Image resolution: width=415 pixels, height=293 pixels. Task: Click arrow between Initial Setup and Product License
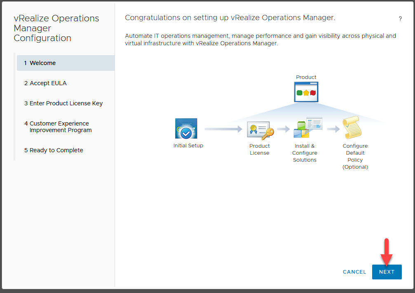223,129
